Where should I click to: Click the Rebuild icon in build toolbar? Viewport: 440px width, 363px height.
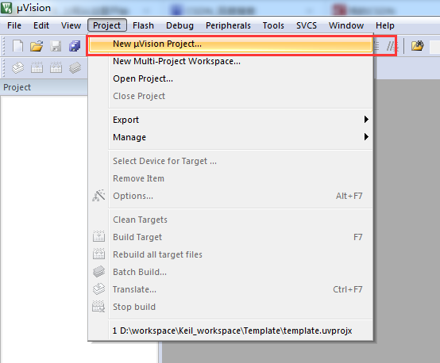click(56, 68)
